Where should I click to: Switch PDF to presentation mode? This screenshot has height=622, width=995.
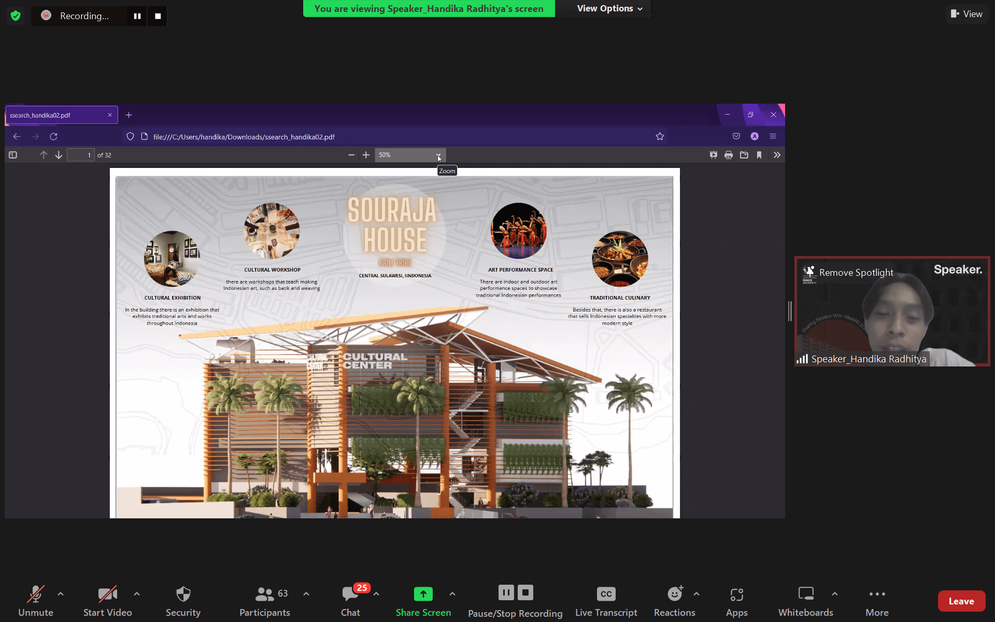pos(714,155)
